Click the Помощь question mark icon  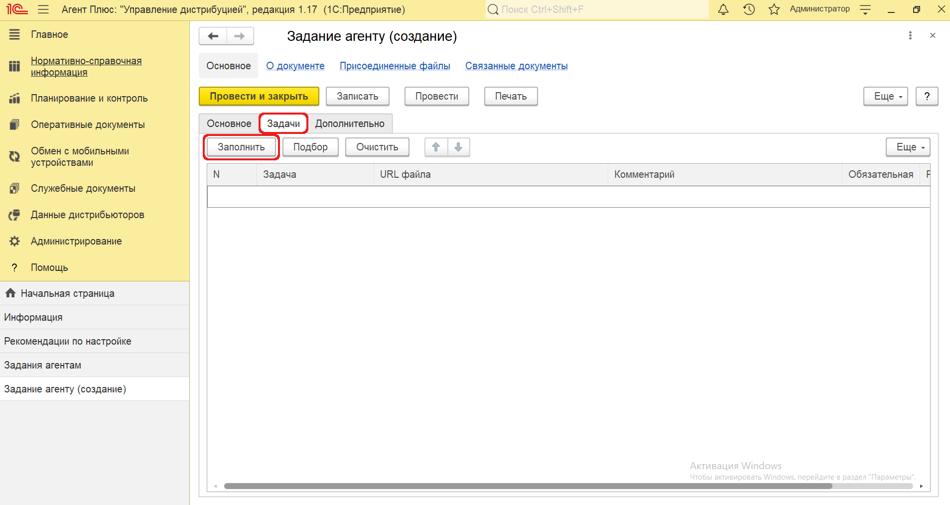pyautogui.click(x=14, y=267)
